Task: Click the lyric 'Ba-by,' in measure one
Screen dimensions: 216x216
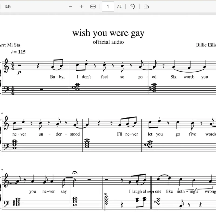Action: click(x=57, y=77)
